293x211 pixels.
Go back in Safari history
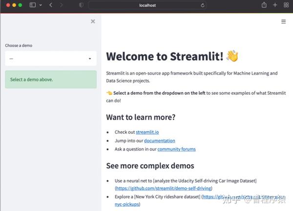coord(51,5)
